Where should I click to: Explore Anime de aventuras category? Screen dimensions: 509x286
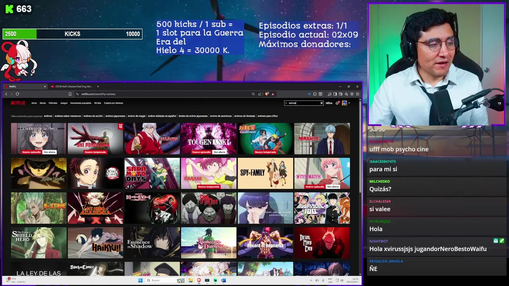point(221,116)
